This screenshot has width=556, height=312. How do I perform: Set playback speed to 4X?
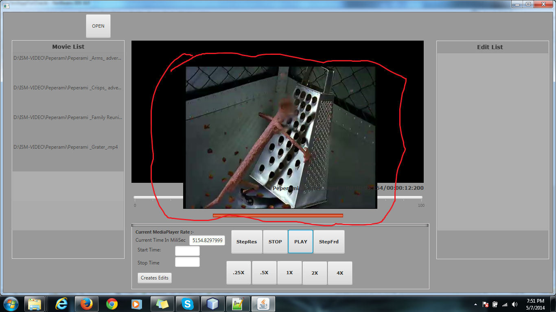click(x=340, y=273)
